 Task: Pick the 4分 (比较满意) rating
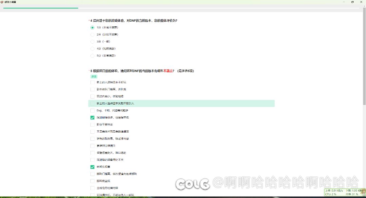[x=93, y=48]
